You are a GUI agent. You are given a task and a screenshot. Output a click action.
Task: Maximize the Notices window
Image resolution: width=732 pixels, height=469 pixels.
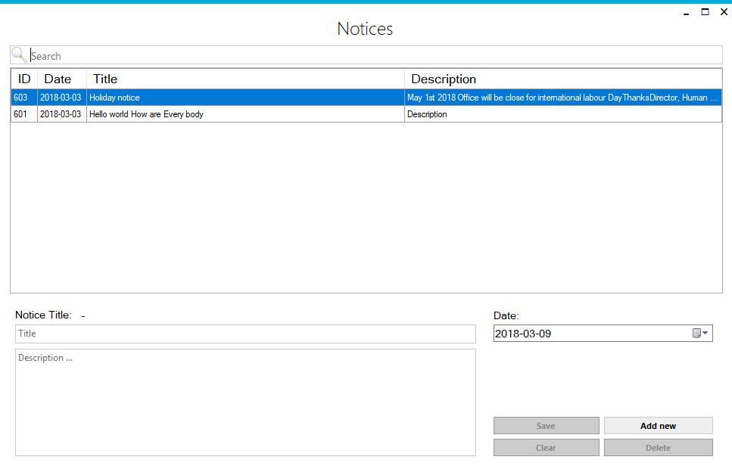(x=705, y=12)
